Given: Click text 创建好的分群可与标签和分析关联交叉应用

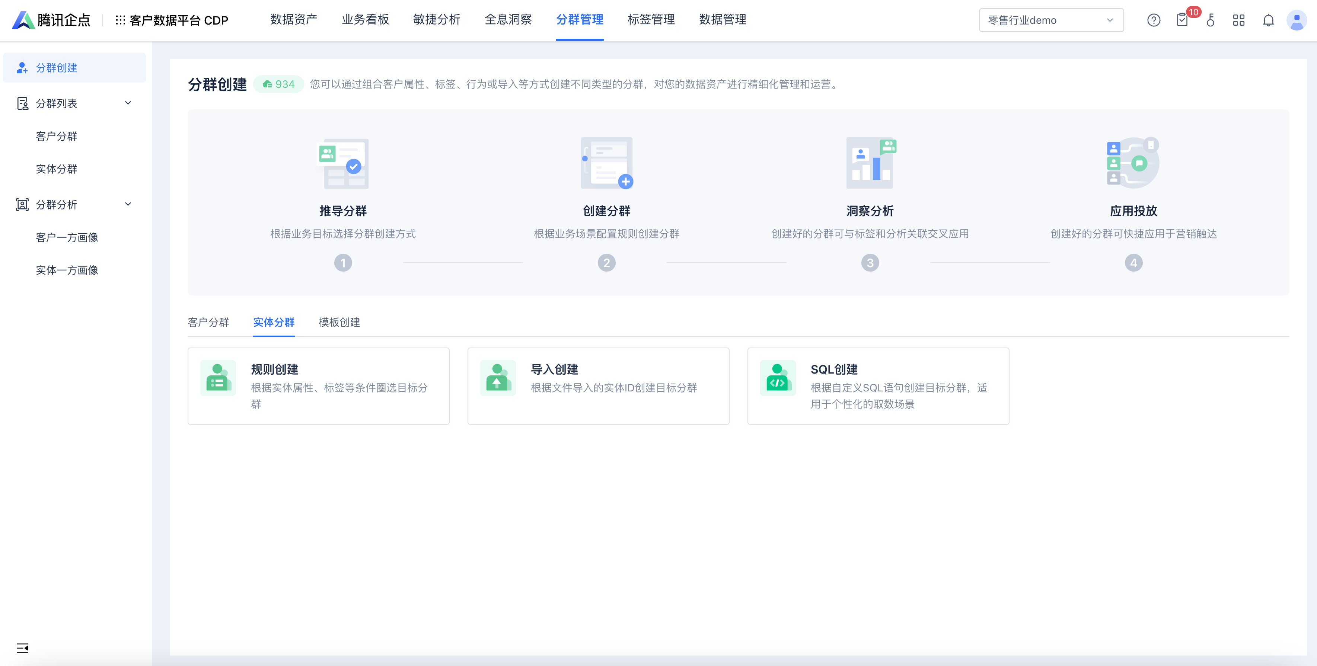Looking at the screenshot, I should [870, 234].
